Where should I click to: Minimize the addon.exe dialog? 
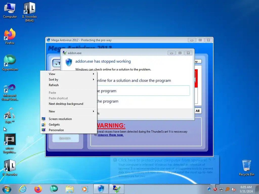tap(171, 53)
